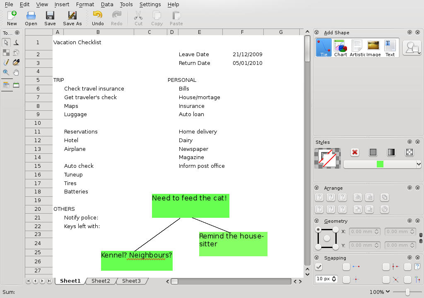Toggle the checked Snapping checkbox
This screenshot has height=298, width=424.
click(x=319, y=267)
